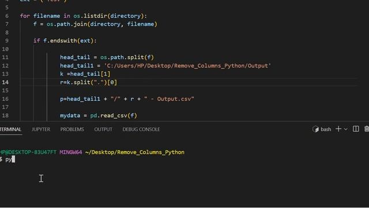Viewport: 369px width, 208px height.
Task: Kill terminal using the trash icon
Action: (x=367, y=129)
